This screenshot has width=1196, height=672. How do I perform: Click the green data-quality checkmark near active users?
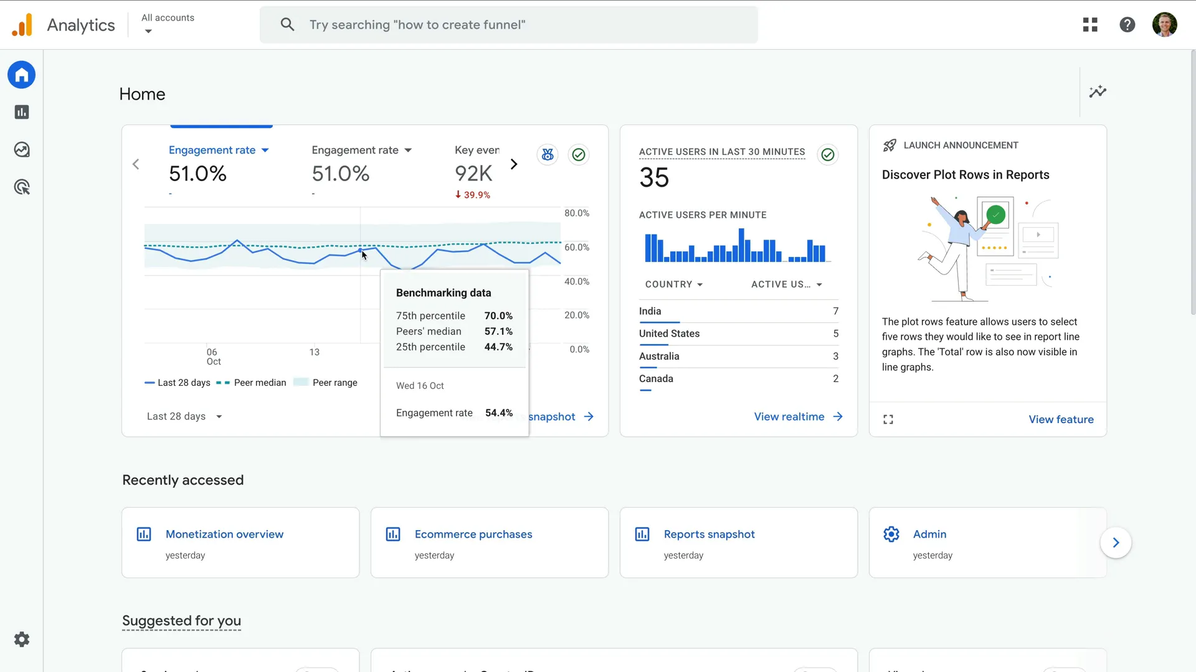click(x=828, y=154)
